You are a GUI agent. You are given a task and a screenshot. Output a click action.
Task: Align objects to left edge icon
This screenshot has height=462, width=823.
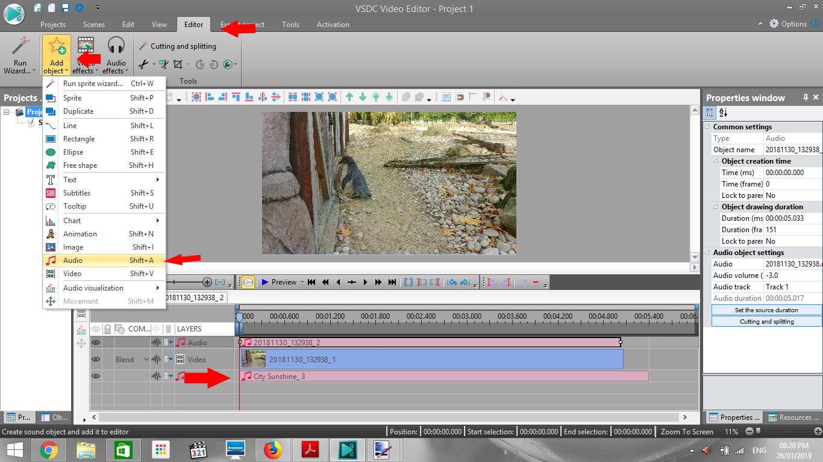209,97
